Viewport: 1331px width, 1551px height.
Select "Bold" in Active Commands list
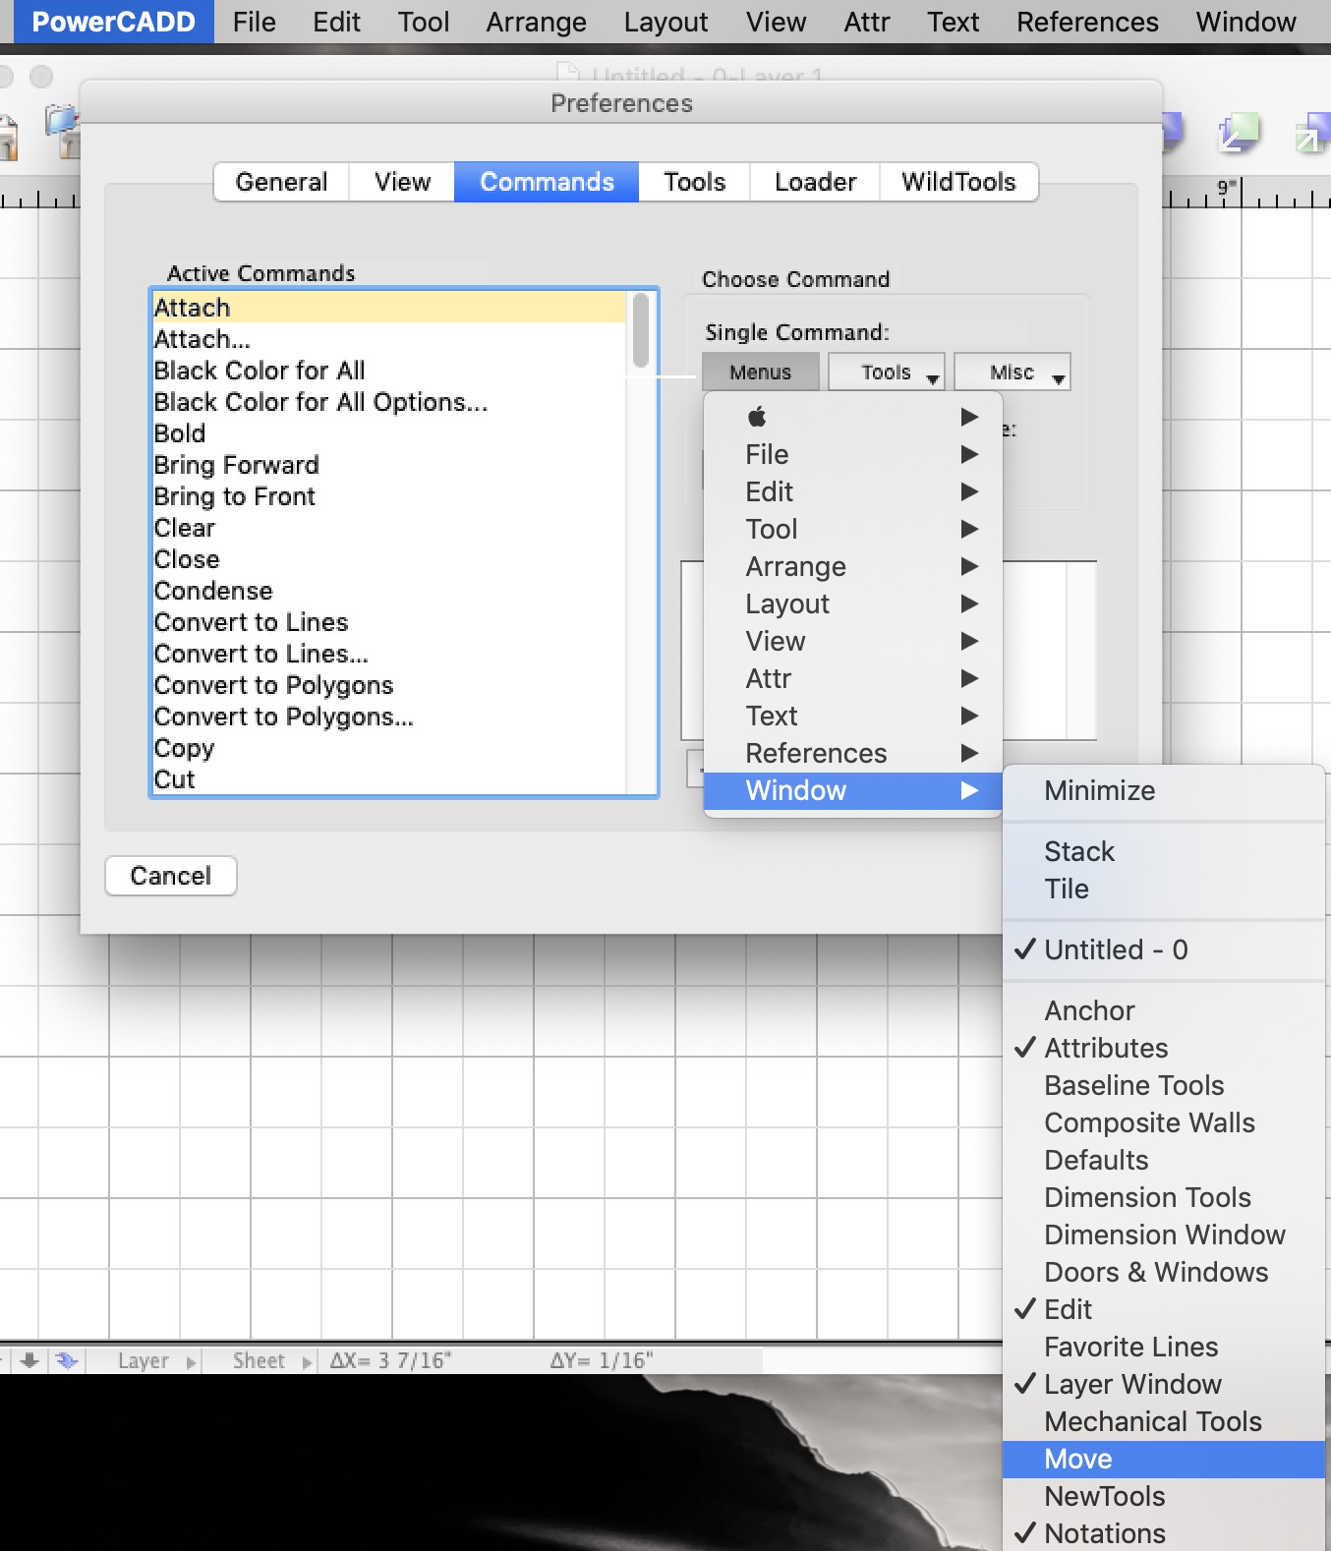[389, 433]
